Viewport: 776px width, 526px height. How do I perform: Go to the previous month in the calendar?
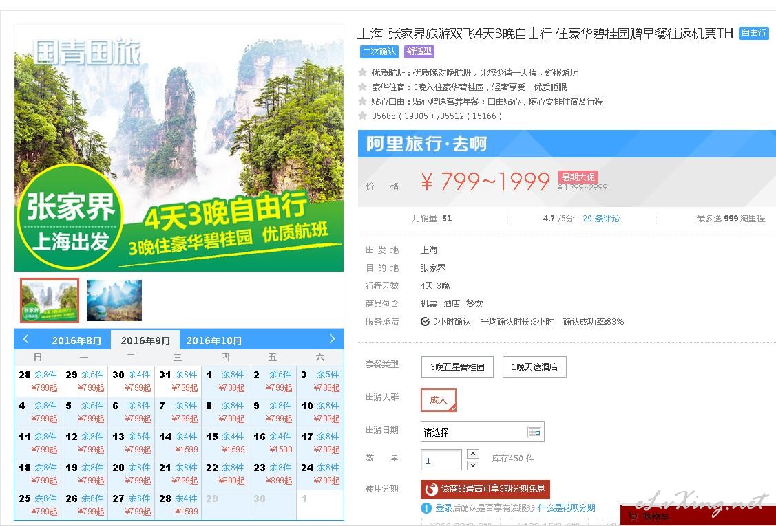coord(25,339)
